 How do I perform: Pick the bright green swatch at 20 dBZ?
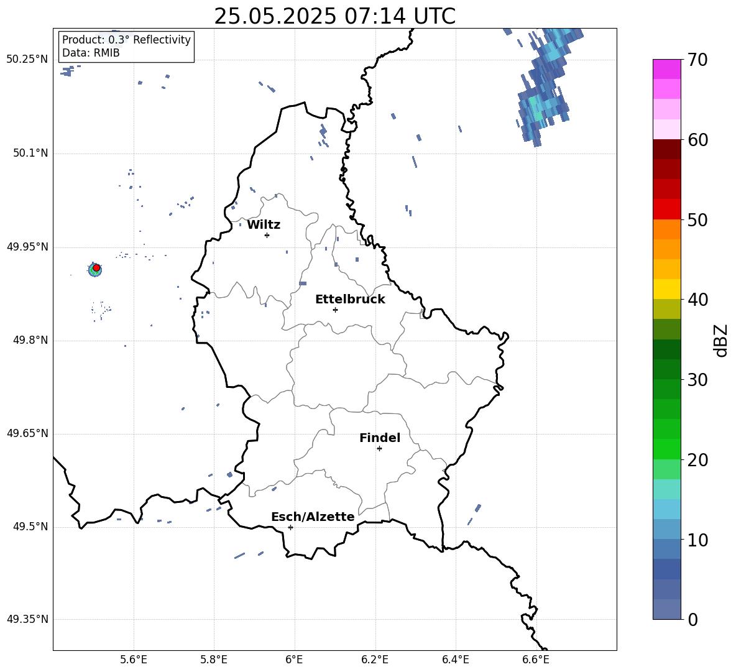(667, 449)
